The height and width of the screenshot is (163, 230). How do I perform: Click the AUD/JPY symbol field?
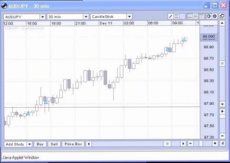point(22,17)
